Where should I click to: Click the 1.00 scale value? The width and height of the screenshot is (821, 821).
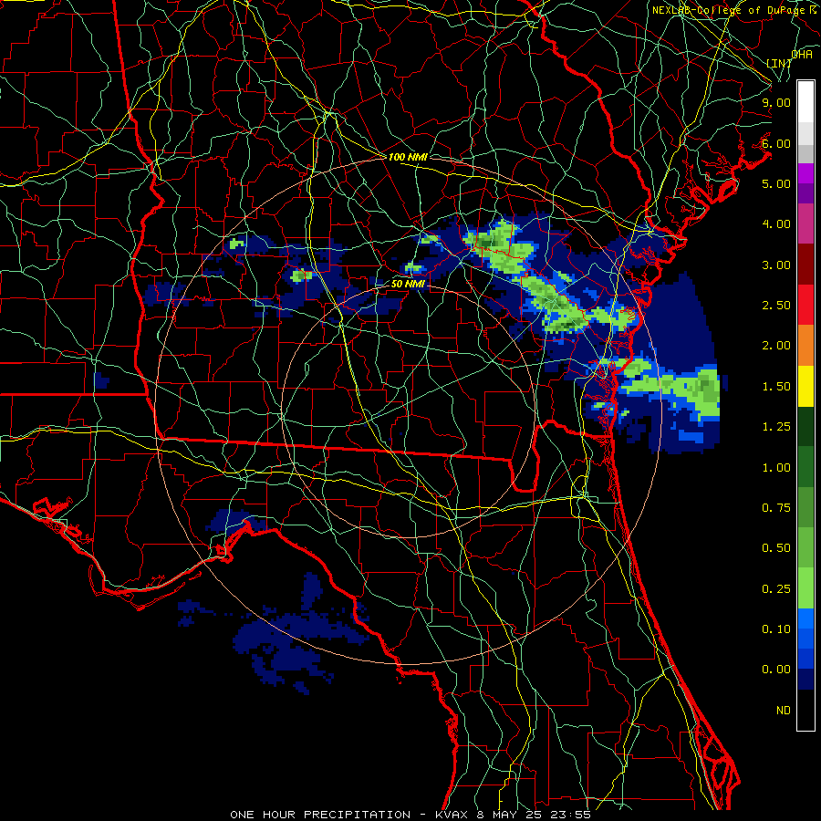tap(776, 468)
